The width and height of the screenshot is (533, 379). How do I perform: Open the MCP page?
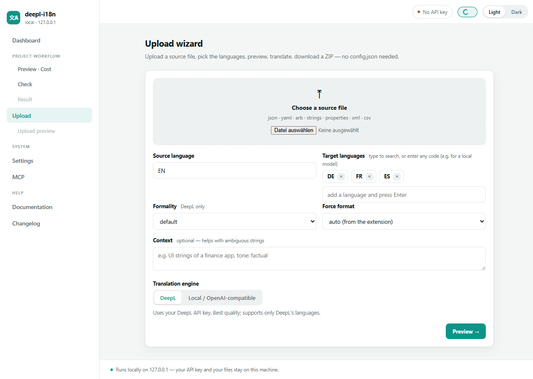point(49,177)
